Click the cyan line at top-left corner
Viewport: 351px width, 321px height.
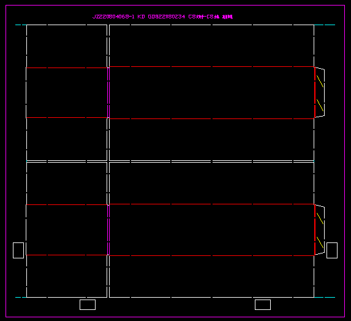tap(21, 25)
